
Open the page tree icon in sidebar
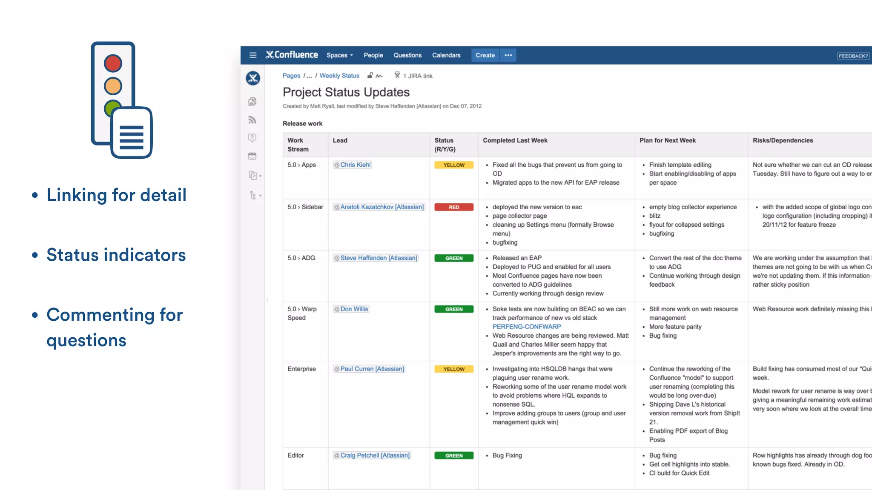pyautogui.click(x=253, y=195)
